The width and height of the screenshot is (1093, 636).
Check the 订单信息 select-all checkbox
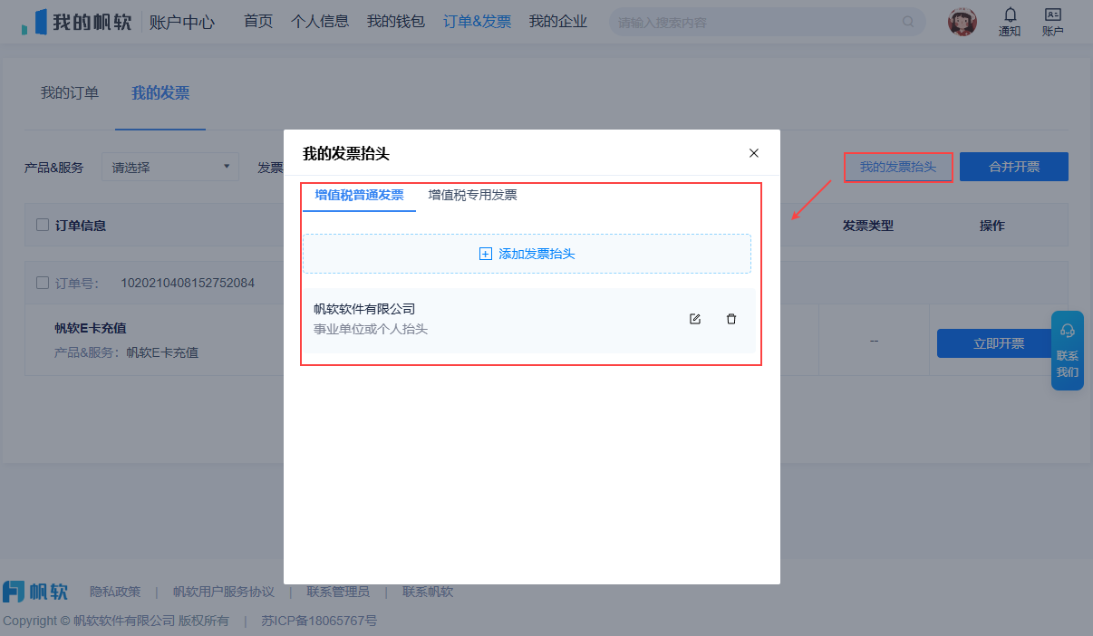[x=43, y=225]
